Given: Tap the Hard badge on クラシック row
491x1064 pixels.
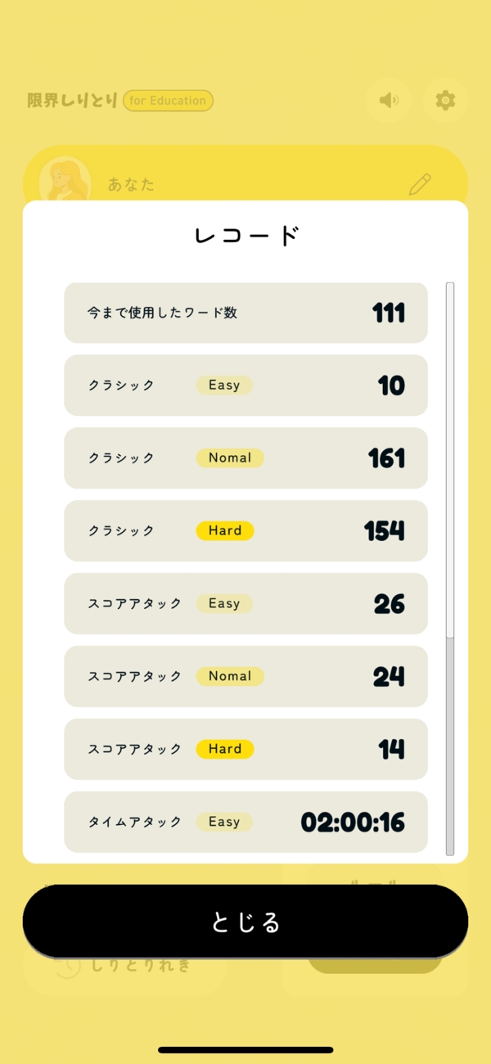Looking at the screenshot, I should (225, 531).
